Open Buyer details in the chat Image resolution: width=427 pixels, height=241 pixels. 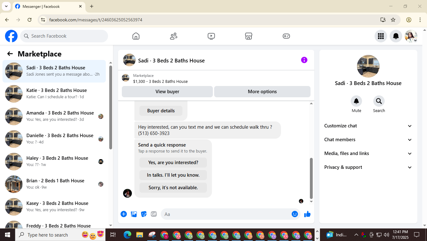[x=161, y=111]
